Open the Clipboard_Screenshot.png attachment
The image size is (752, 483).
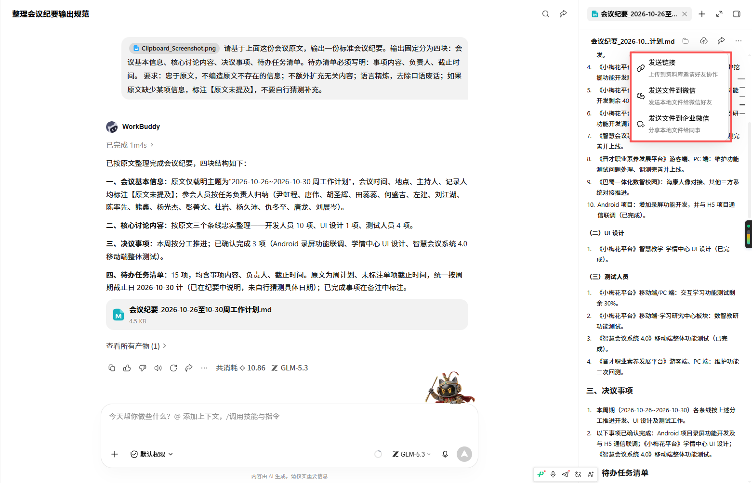tap(174, 48)
